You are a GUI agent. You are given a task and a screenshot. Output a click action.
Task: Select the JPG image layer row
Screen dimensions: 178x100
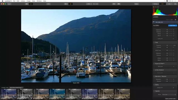pos(165,22)
